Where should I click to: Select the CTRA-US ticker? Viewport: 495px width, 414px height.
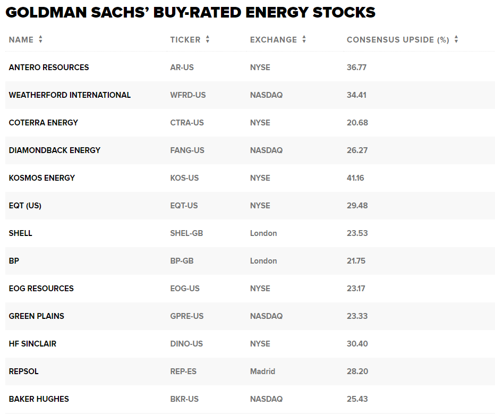(x=187, y=123)
